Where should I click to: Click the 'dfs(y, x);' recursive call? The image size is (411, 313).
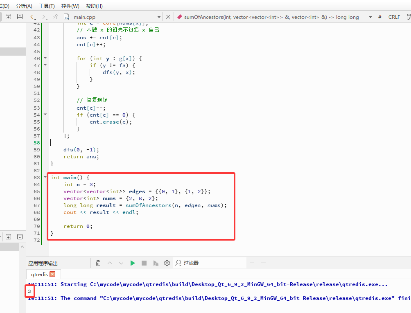tap(119, 72)
